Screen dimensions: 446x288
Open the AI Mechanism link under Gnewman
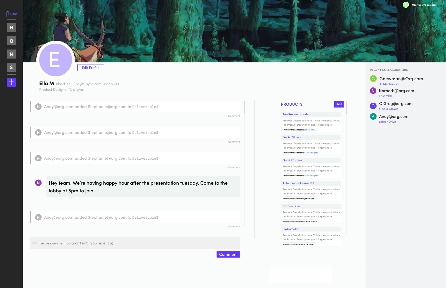click(x=389, y=84)
